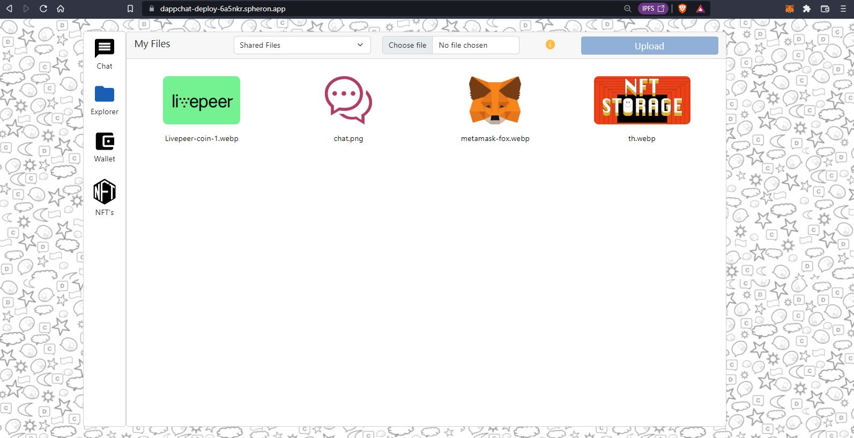Click the My Files heading
The width and height of the screenshot is (854, 438).
pos(152,44)
